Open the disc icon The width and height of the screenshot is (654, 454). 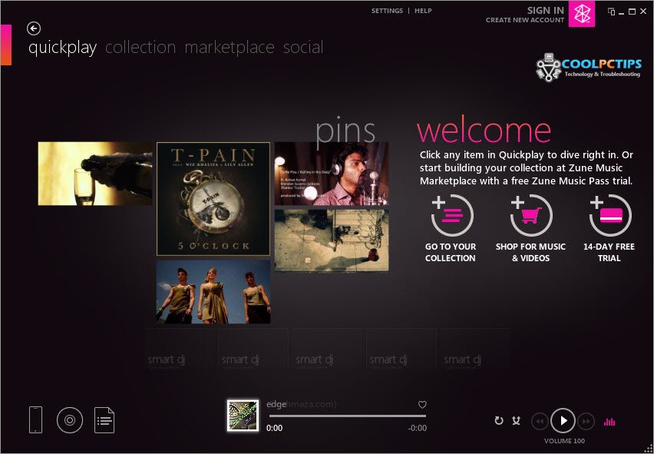(x=70, y=420)
